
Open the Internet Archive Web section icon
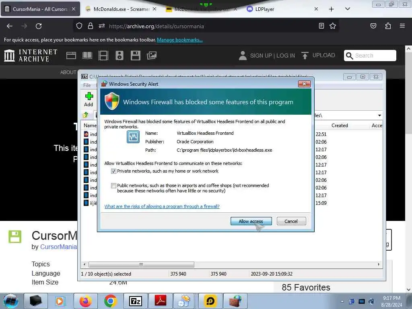point(71,56)
